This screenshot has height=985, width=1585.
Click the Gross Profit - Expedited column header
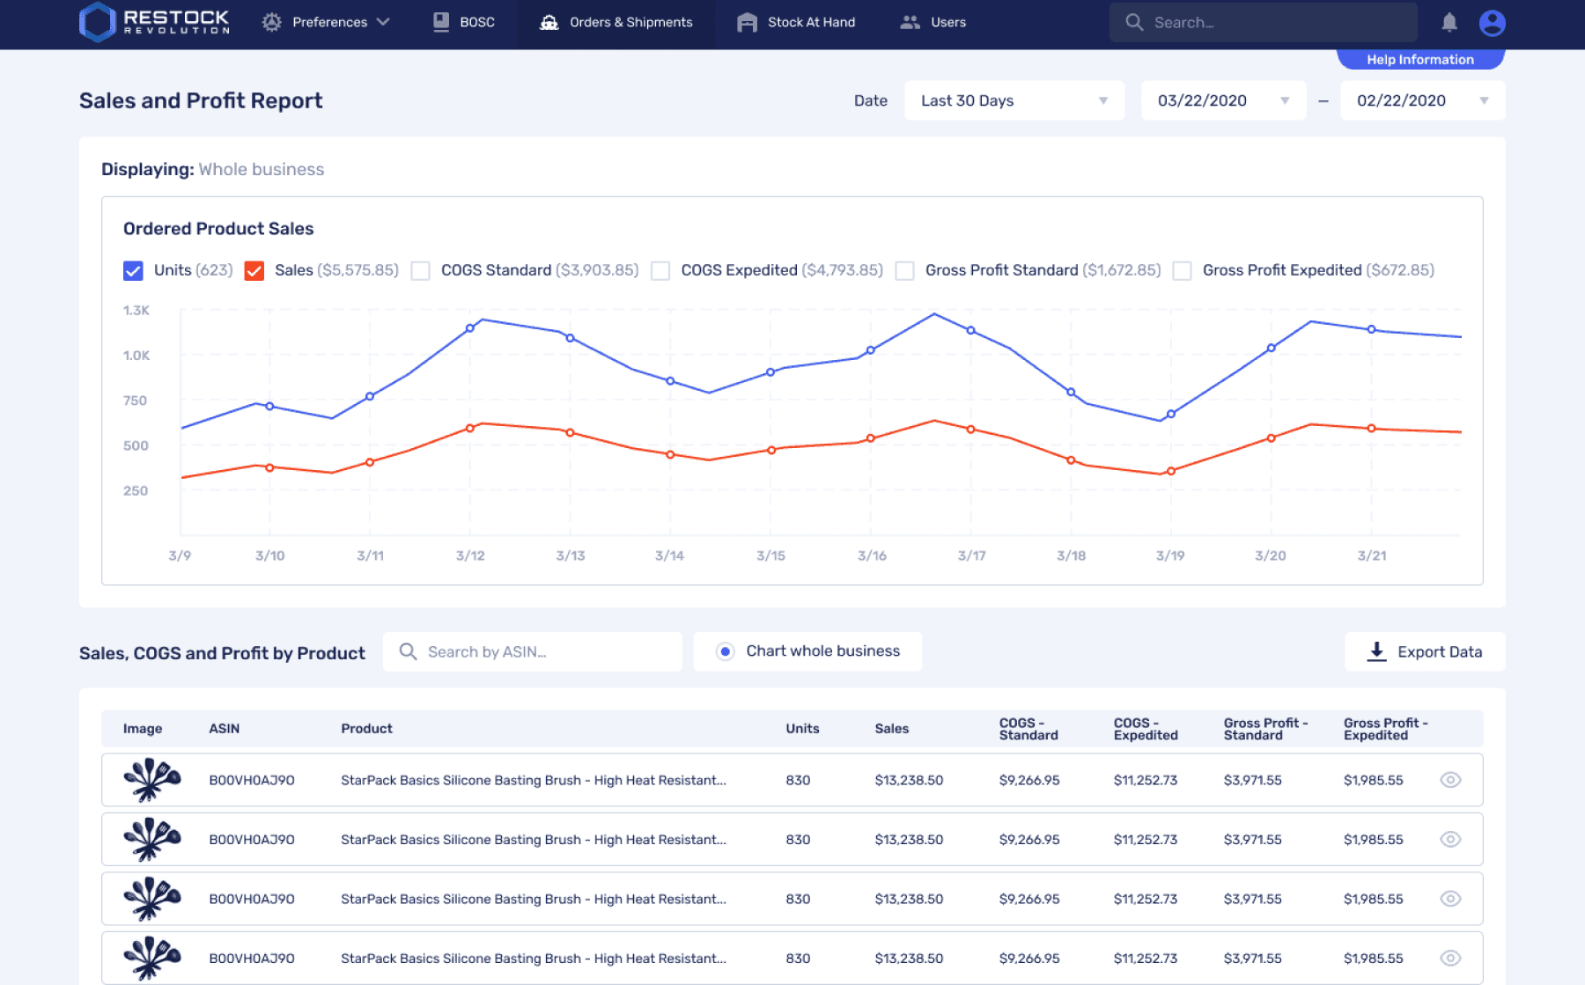pos(1386,729)
